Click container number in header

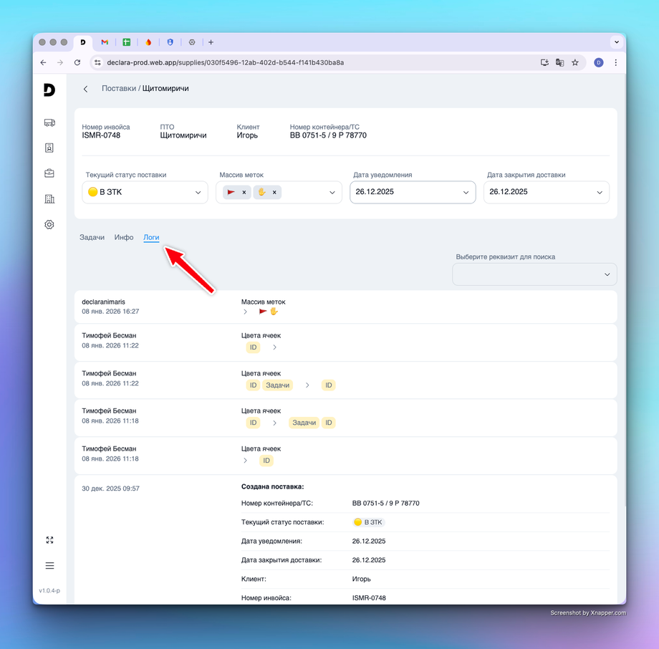coord(328,135)
